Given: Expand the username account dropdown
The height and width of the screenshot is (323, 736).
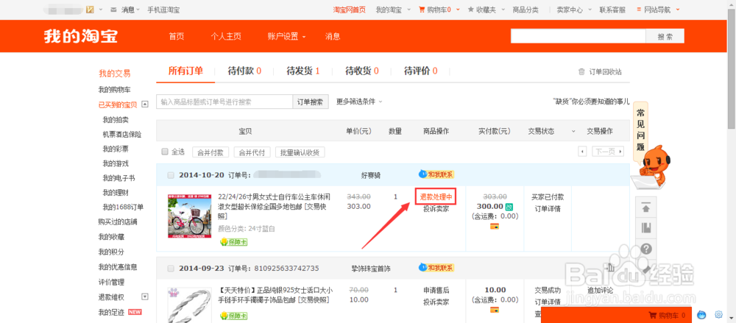Looking at the screenshot, I should (x=100, y=10).
